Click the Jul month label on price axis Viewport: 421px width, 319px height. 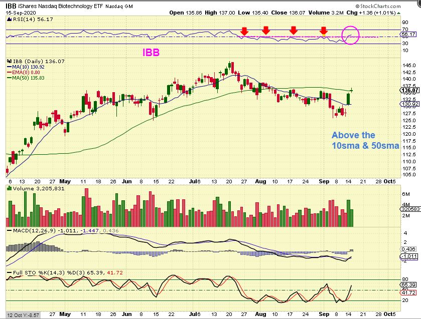coord(194,181)
